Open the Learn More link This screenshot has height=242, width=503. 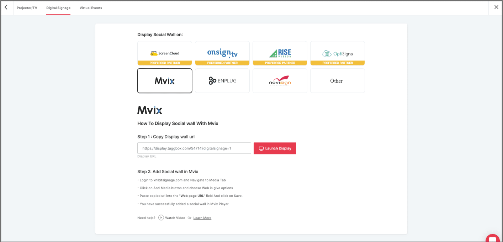coord(202,218)
